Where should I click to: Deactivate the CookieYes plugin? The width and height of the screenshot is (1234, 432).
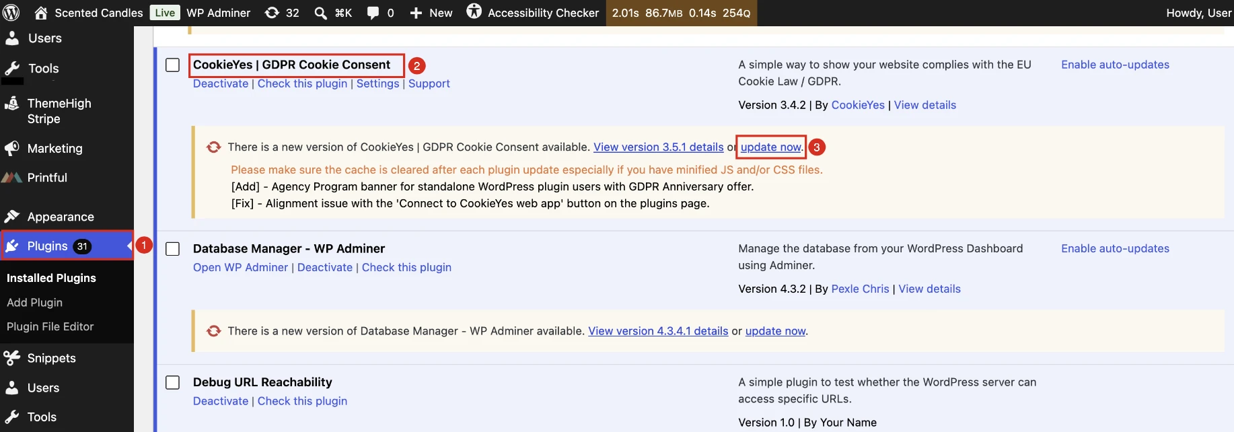point(221,83)
